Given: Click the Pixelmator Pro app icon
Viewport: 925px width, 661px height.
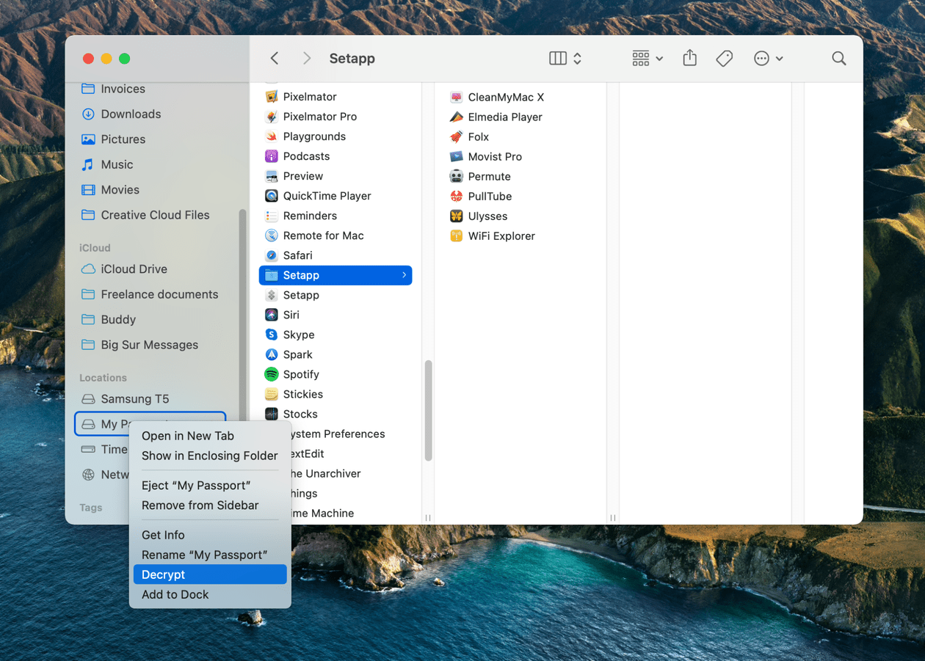Looking at the screenshot, I should 272,117.
